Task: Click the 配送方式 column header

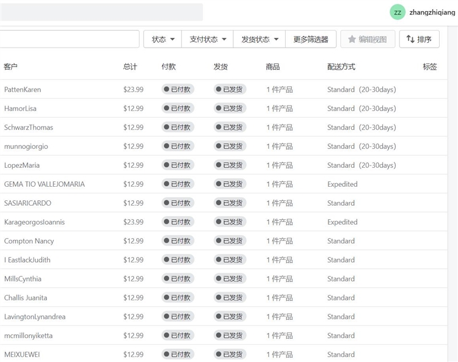Action: coord(341,67)
